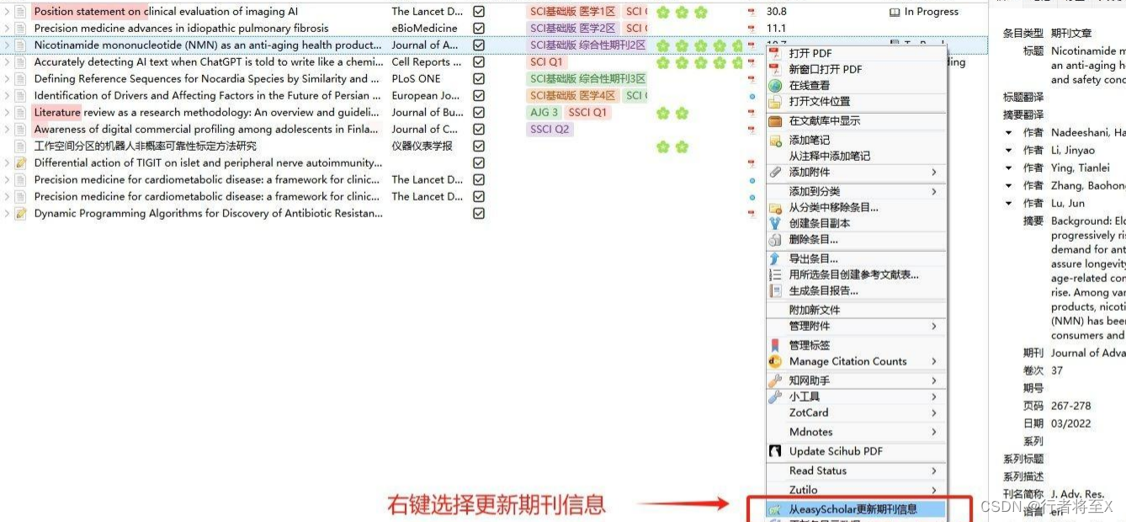This screenshot has height=522, width=1126.
Task: Toggle checkbox in Differential action of TIGIT row
Action: 479,163
